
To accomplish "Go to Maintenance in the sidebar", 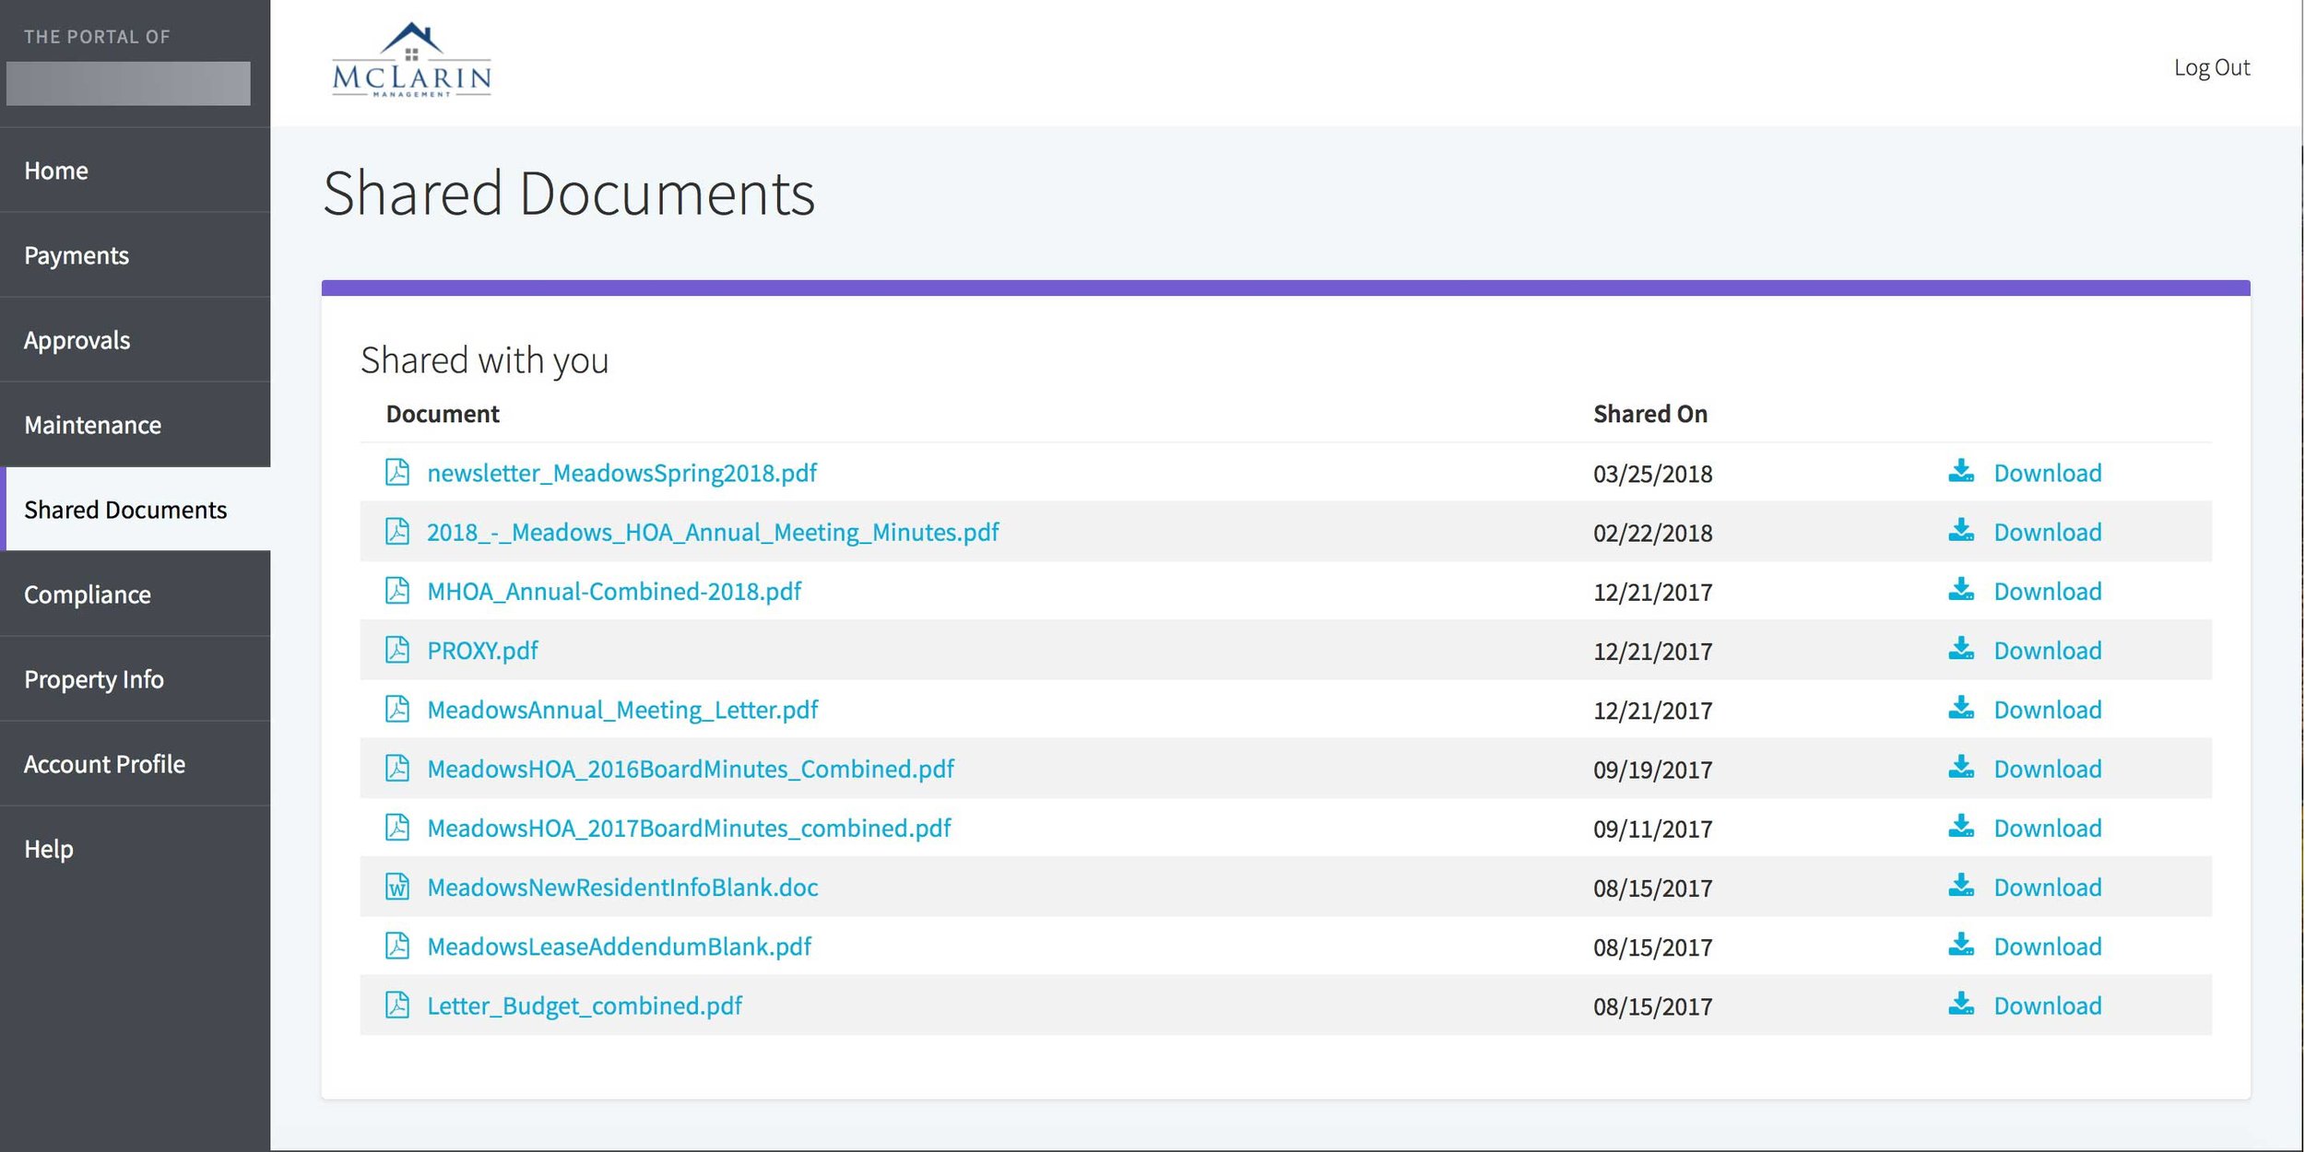I will tap(92, 425).
